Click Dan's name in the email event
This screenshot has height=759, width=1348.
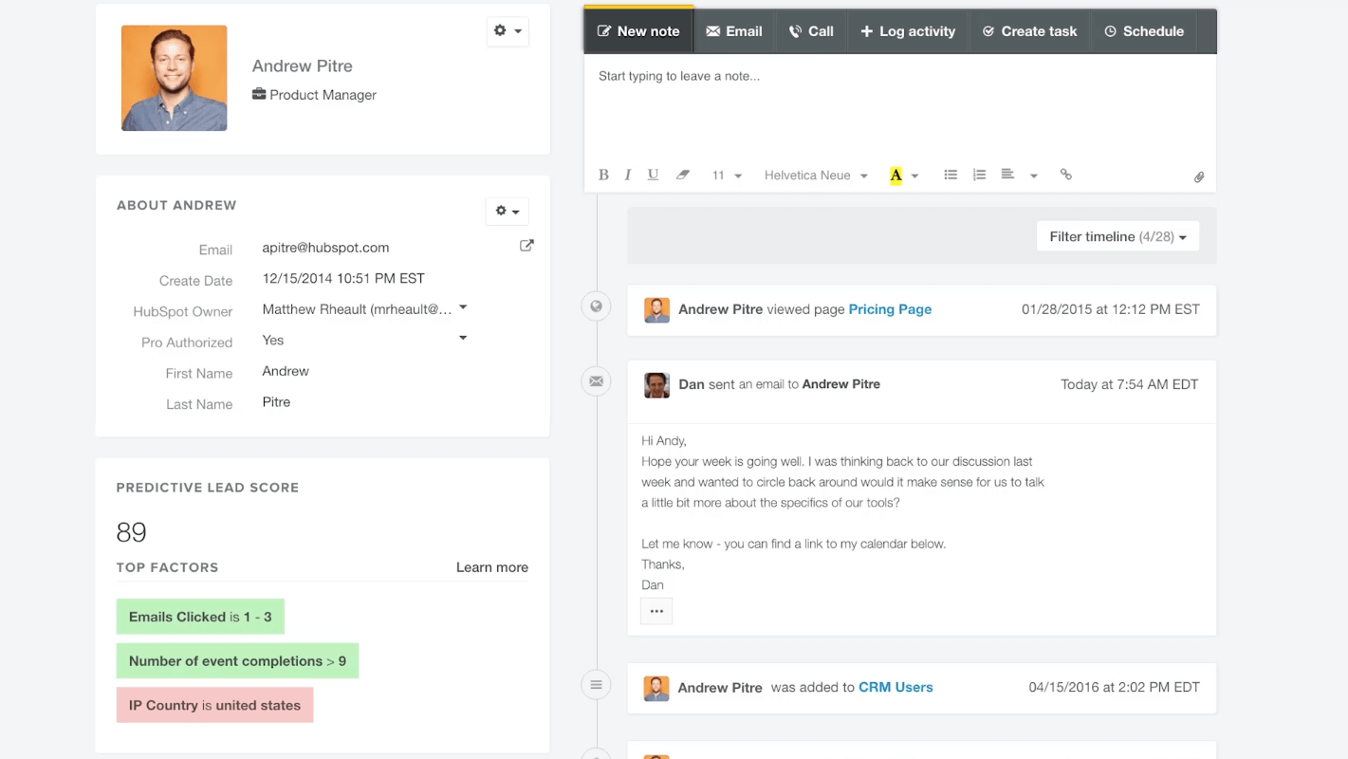tap(692, 384)
